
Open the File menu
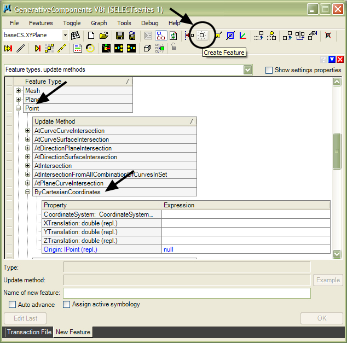point(14,23)
